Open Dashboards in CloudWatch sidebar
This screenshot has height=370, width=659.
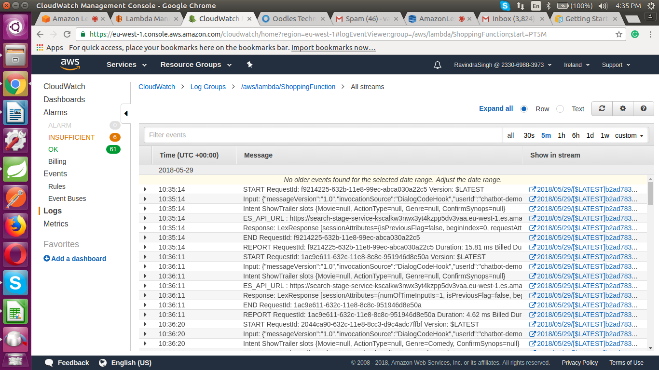click(x=64, y=99)
